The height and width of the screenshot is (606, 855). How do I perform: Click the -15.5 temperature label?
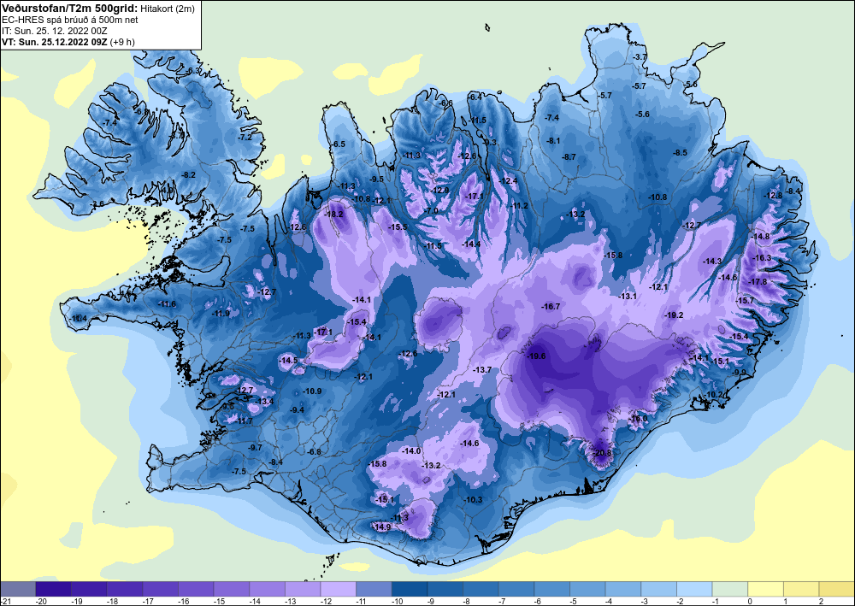click(398, 227)
